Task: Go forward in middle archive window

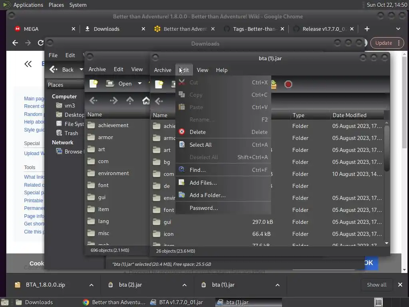Action: coord(114,100)
